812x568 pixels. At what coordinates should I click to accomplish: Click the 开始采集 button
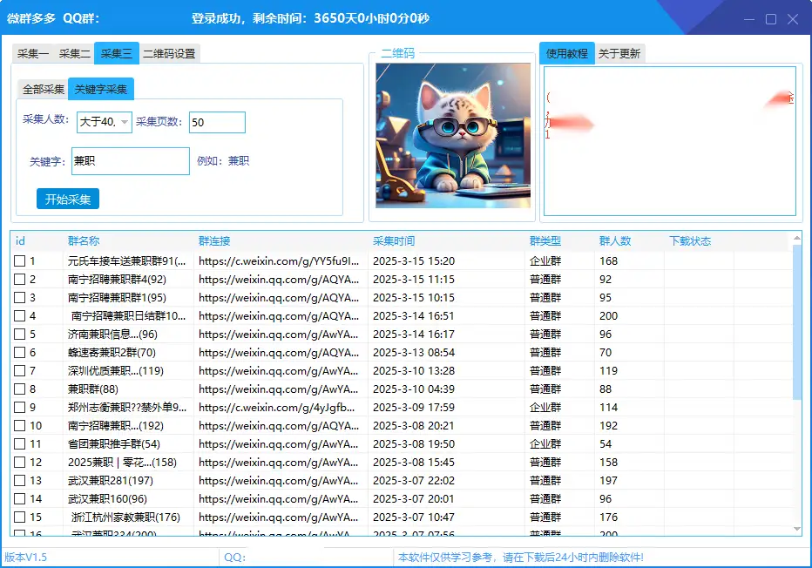68,199
